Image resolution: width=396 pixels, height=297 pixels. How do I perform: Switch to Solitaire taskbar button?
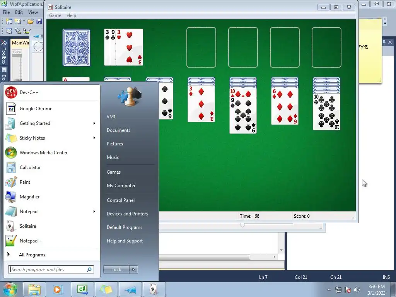click(154, 289)
